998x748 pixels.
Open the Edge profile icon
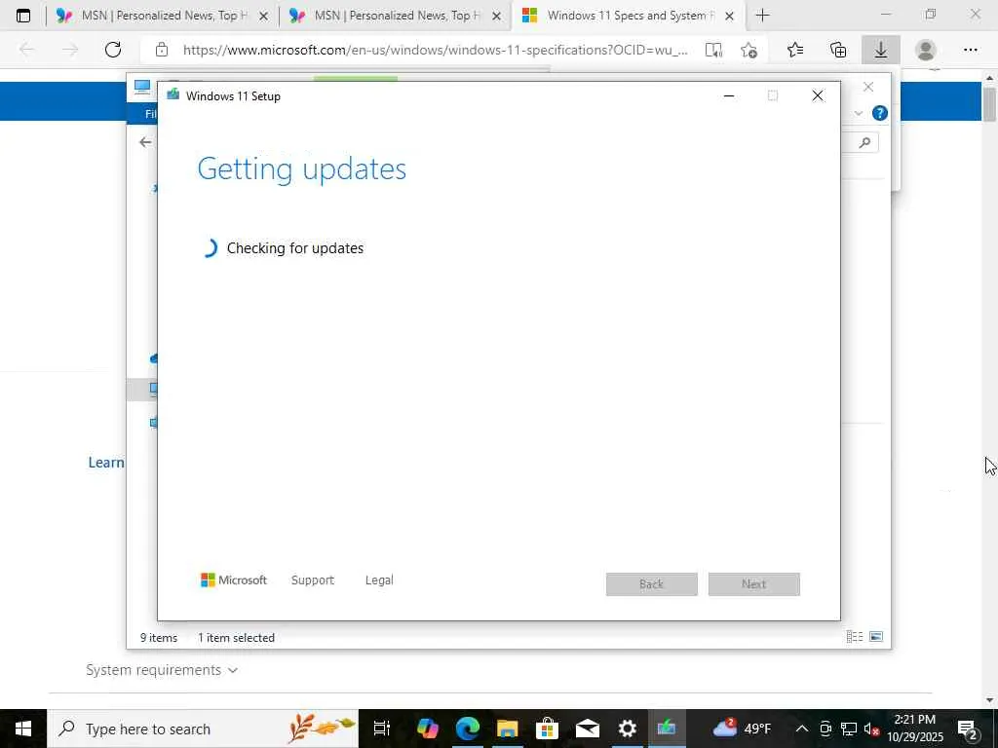coord(926,50)
